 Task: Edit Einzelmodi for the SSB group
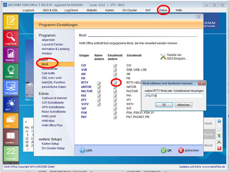coord(115,70)
